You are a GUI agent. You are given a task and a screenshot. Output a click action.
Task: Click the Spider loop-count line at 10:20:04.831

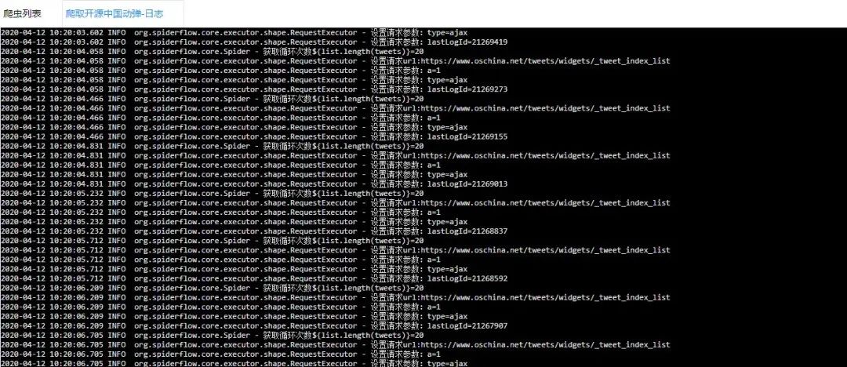tap(212, 146)
